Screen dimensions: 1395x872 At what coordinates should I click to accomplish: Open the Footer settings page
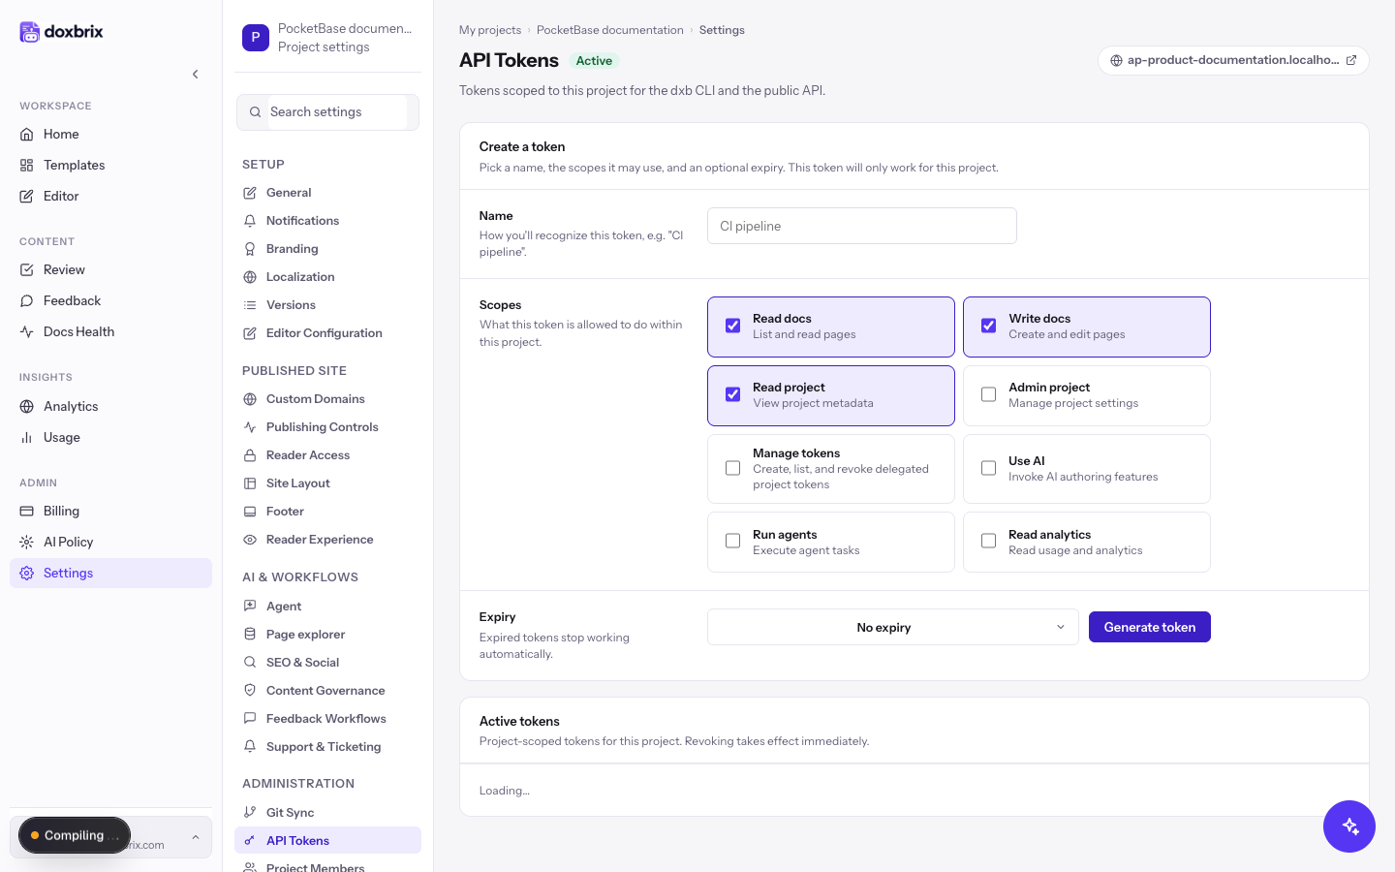click(x=327, y=512)
